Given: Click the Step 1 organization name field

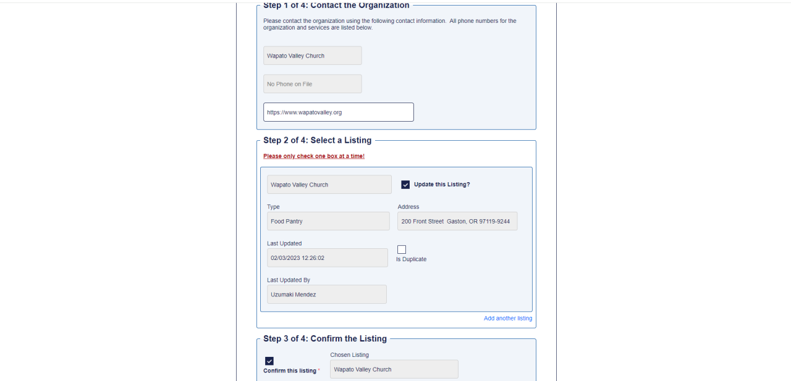Looking at the screenshot, I should coord(313,56).
